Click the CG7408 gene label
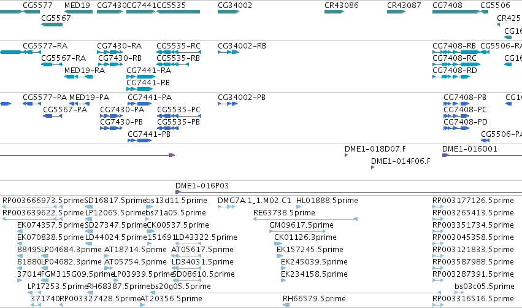 coord(447,6)
